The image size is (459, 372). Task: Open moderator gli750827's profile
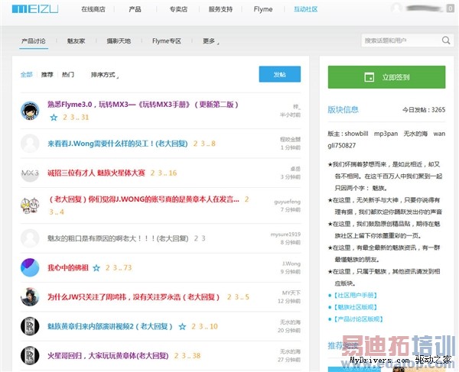click(342, 146)
